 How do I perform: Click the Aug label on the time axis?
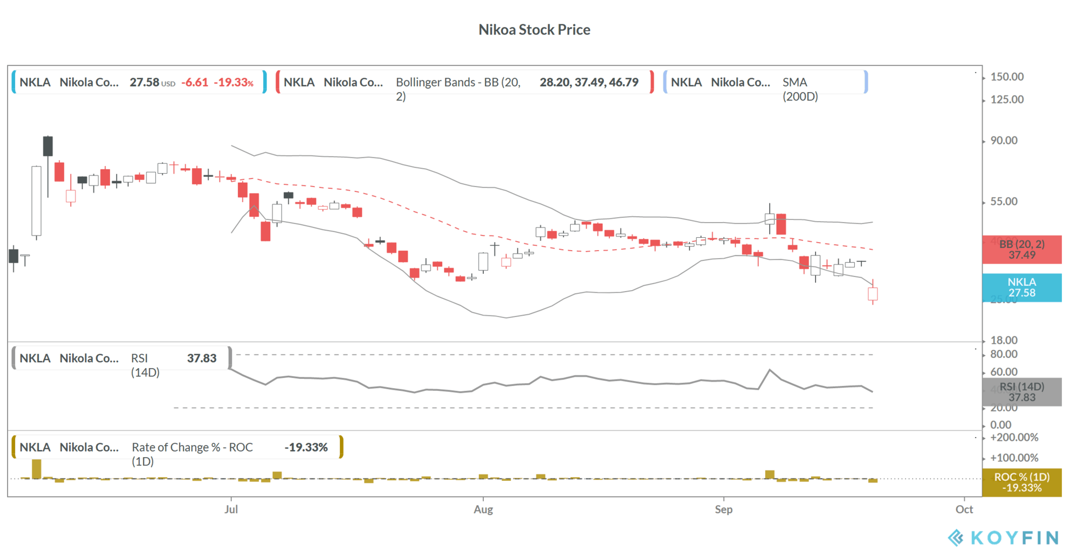click(483, 509)
